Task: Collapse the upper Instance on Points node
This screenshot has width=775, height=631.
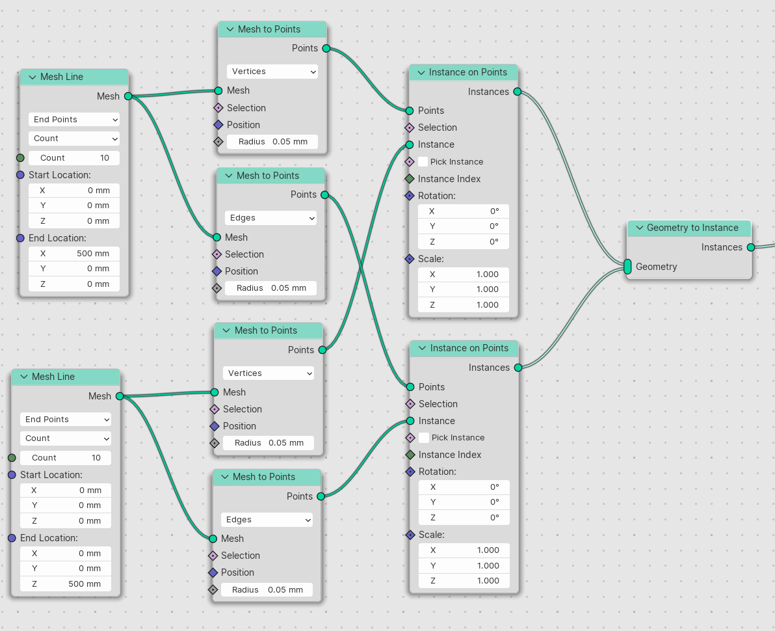Action: tap(421, 73)
